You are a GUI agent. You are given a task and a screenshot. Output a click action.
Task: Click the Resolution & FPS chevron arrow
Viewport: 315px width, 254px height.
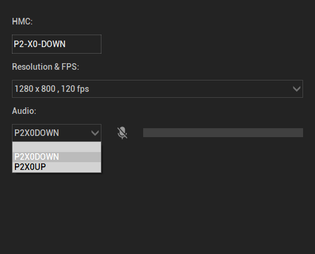pos(297,89)
